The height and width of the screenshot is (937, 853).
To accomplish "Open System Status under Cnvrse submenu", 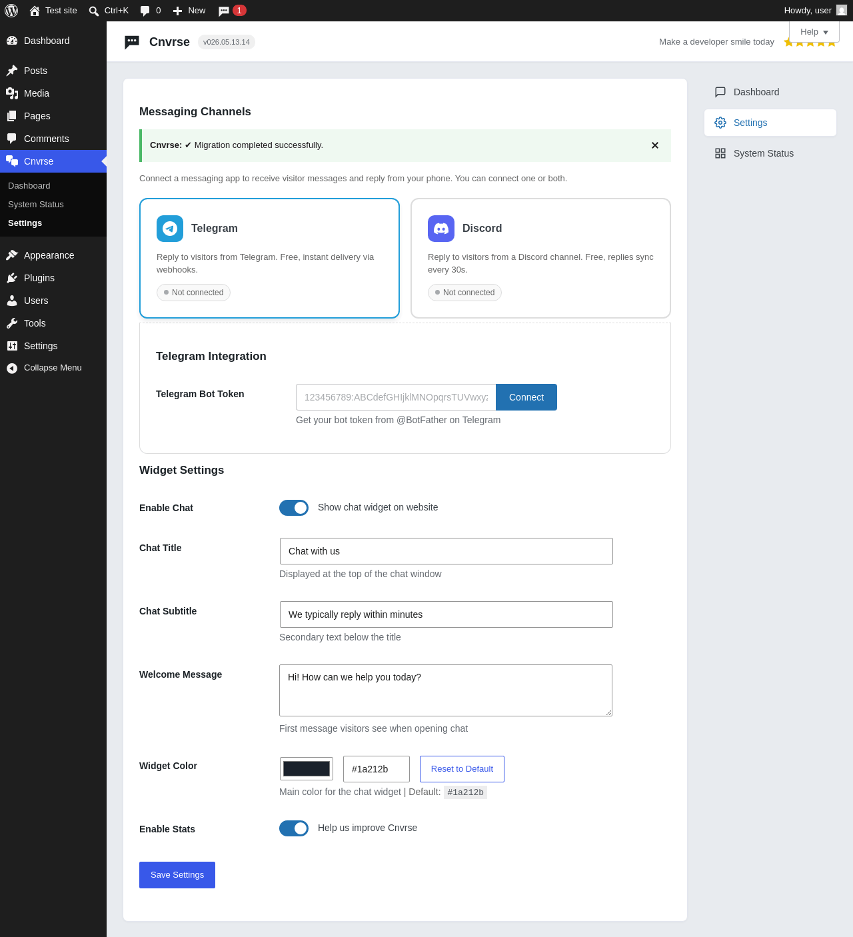I will click(x=36, y=205).
